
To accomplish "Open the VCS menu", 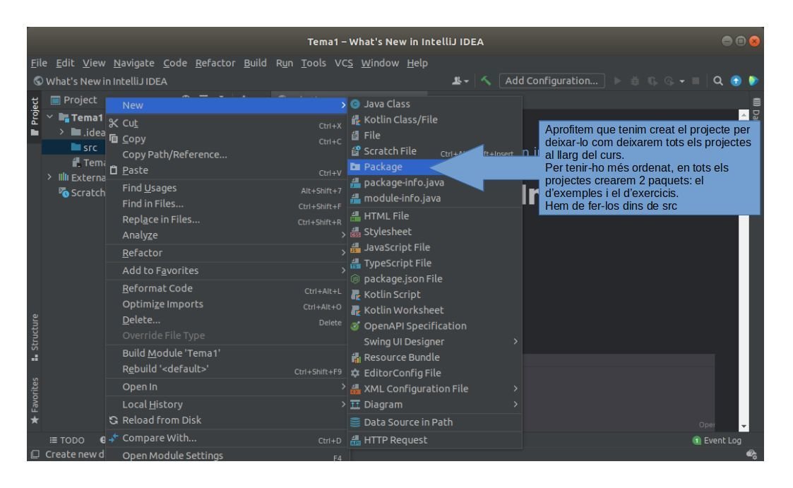I will pos(343,64).
